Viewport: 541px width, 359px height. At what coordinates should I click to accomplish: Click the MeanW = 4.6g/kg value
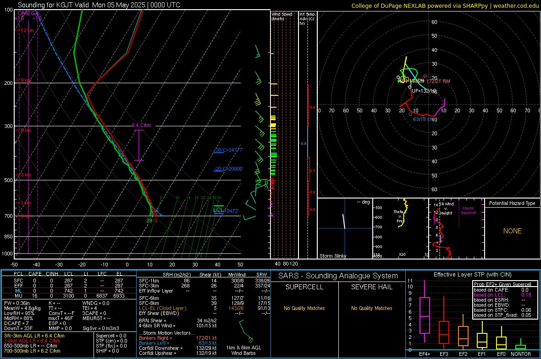point(22,308)
